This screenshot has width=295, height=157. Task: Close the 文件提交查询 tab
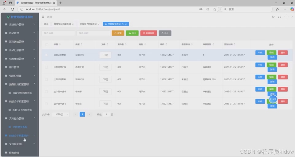click(x=126, y=24)
